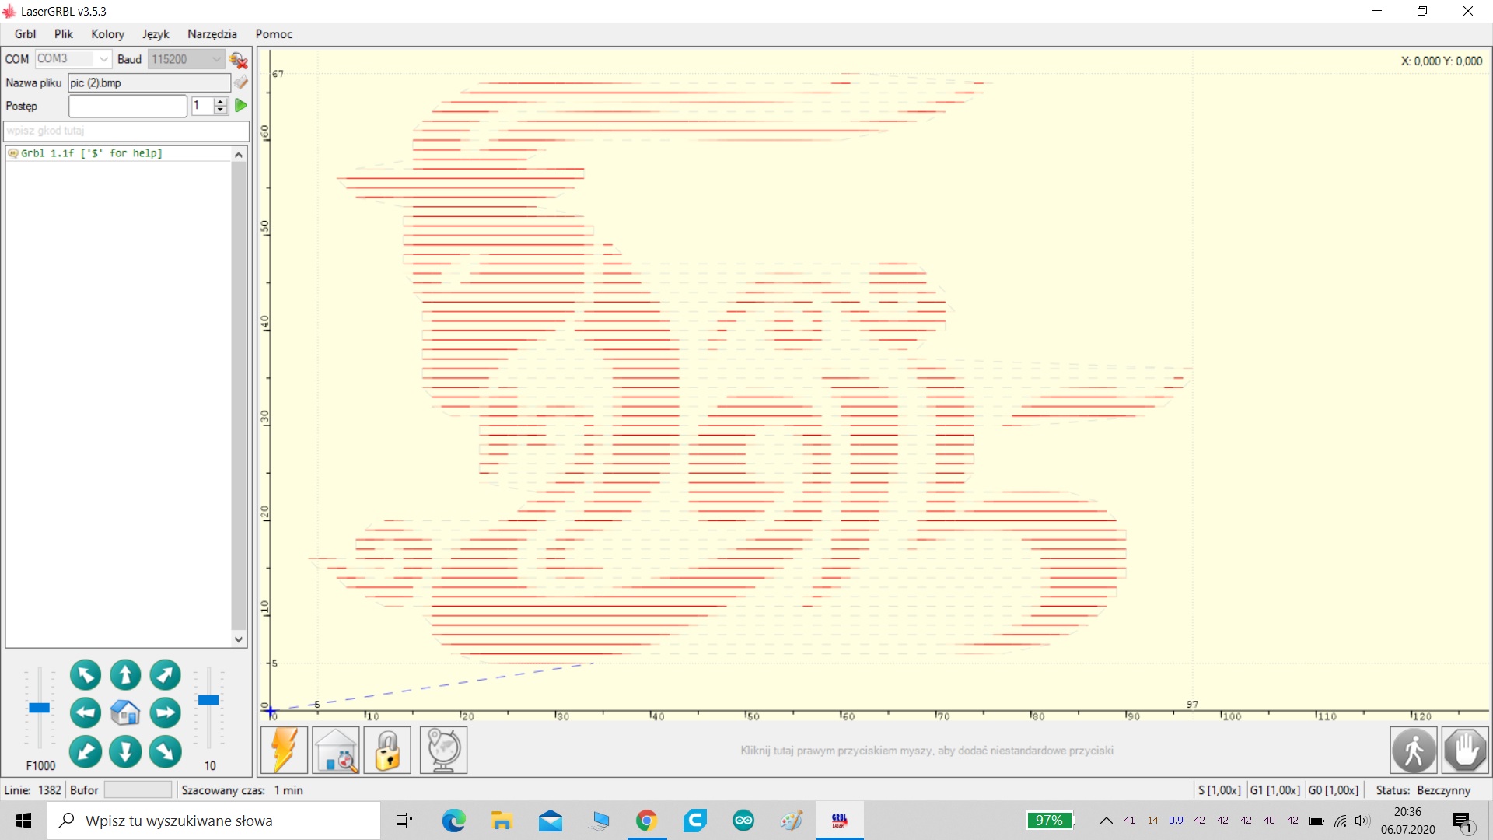This screenshot has height=840, width=1493.
Task: Click the console scrollbar down arrow
Action: pyautogui.click(x=239, y=639)
